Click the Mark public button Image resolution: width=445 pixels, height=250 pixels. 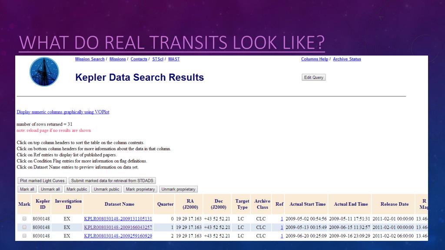point(76,189)
